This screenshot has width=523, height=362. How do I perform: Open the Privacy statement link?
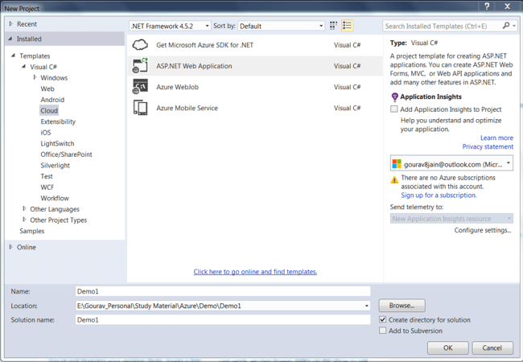click(488, 146)
